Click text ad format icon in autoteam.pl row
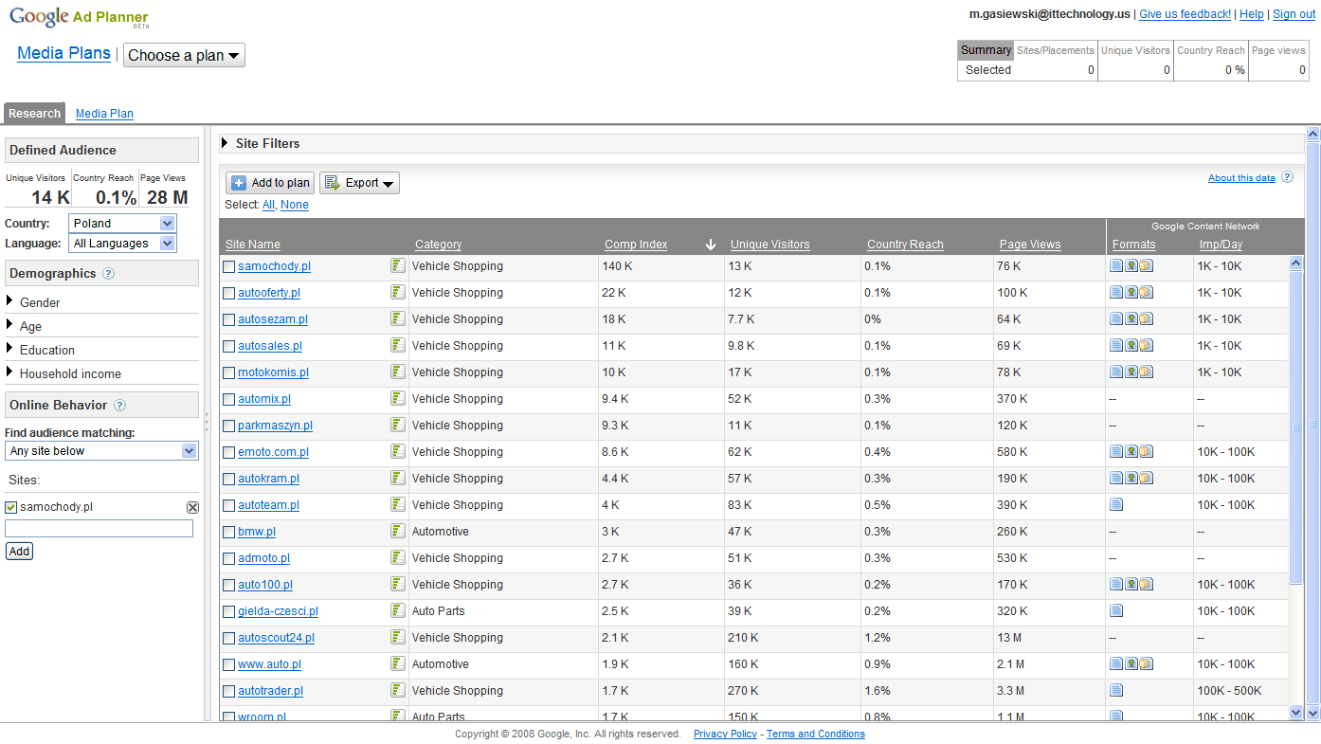The width and height of the screenshot is (1321, 744). [x=1116, y=505]
